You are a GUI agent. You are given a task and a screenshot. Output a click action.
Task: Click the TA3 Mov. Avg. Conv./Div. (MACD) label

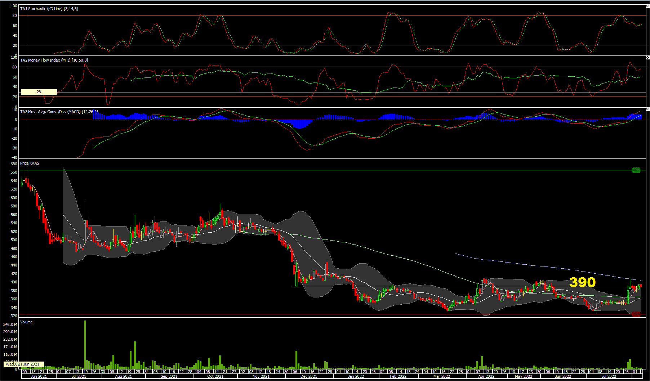[x=59, y=112]
